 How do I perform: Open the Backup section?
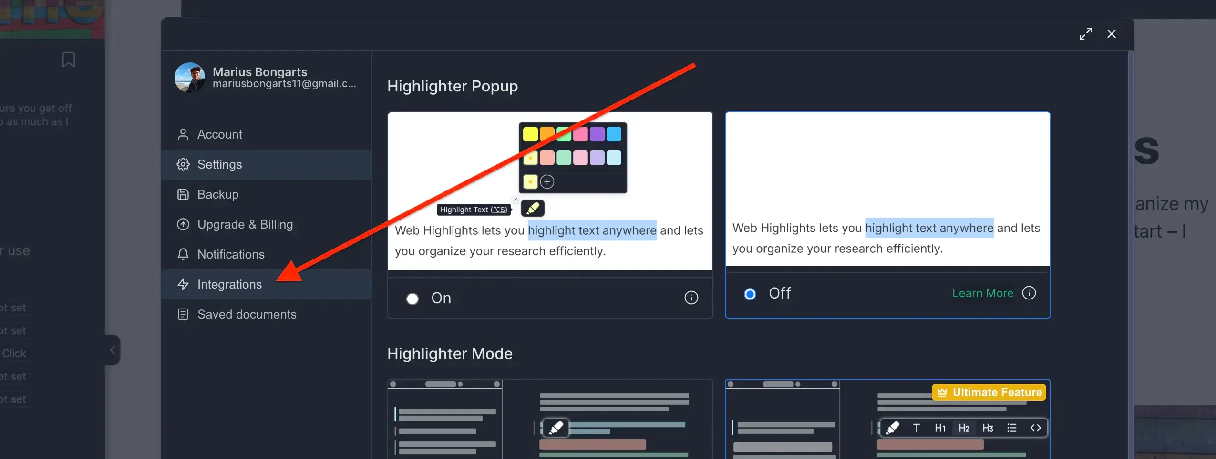(x=266, y=194)
